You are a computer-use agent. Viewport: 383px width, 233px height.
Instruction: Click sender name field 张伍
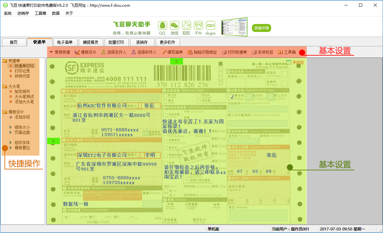(151, 106)
